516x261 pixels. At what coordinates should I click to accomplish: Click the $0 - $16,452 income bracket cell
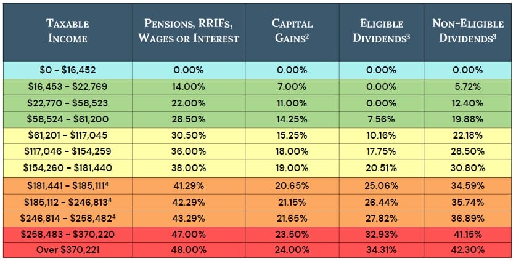(67, 70)
